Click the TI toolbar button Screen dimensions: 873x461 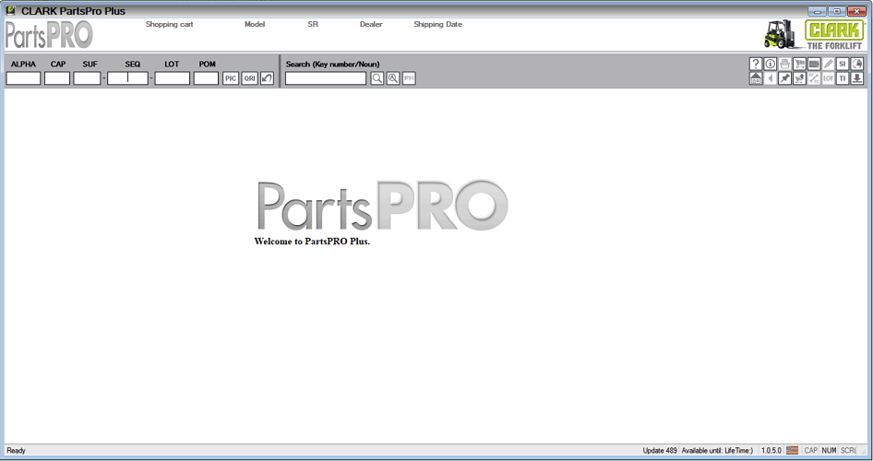843,78
